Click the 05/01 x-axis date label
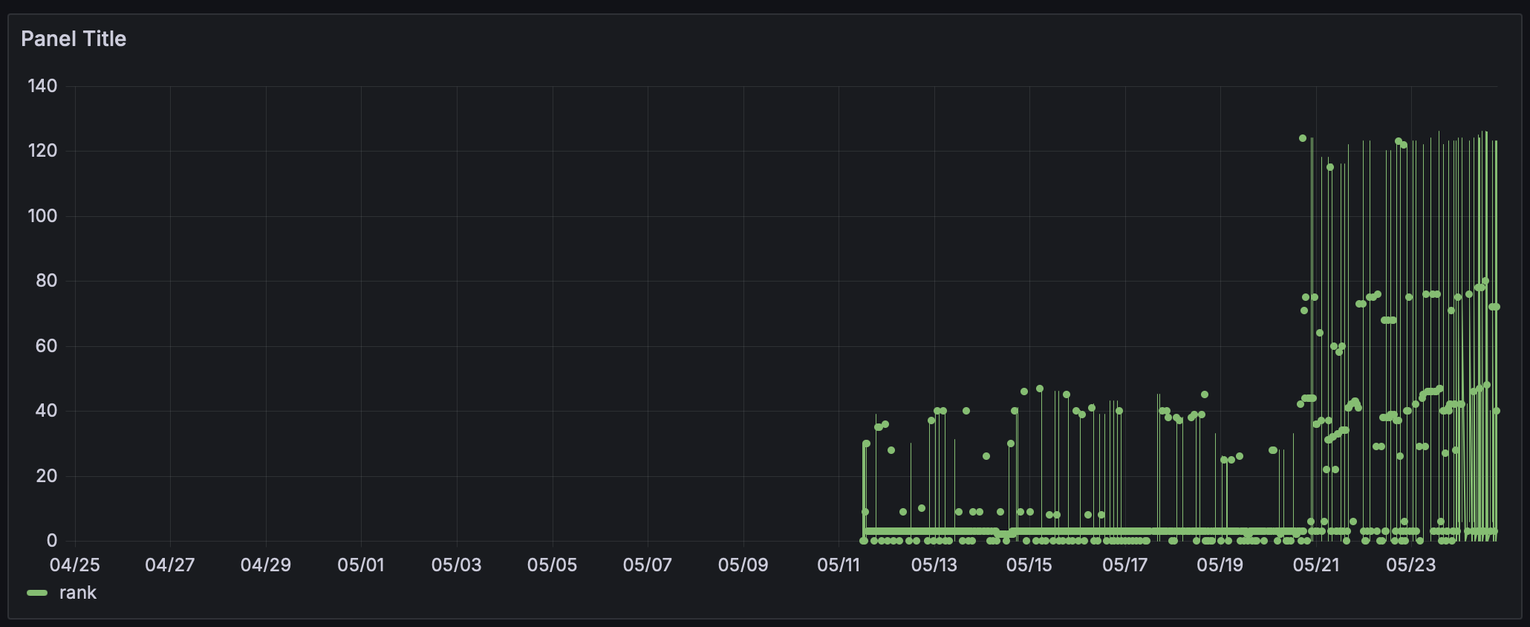Viewport: 1530px width, 627px height. [361, 565]
